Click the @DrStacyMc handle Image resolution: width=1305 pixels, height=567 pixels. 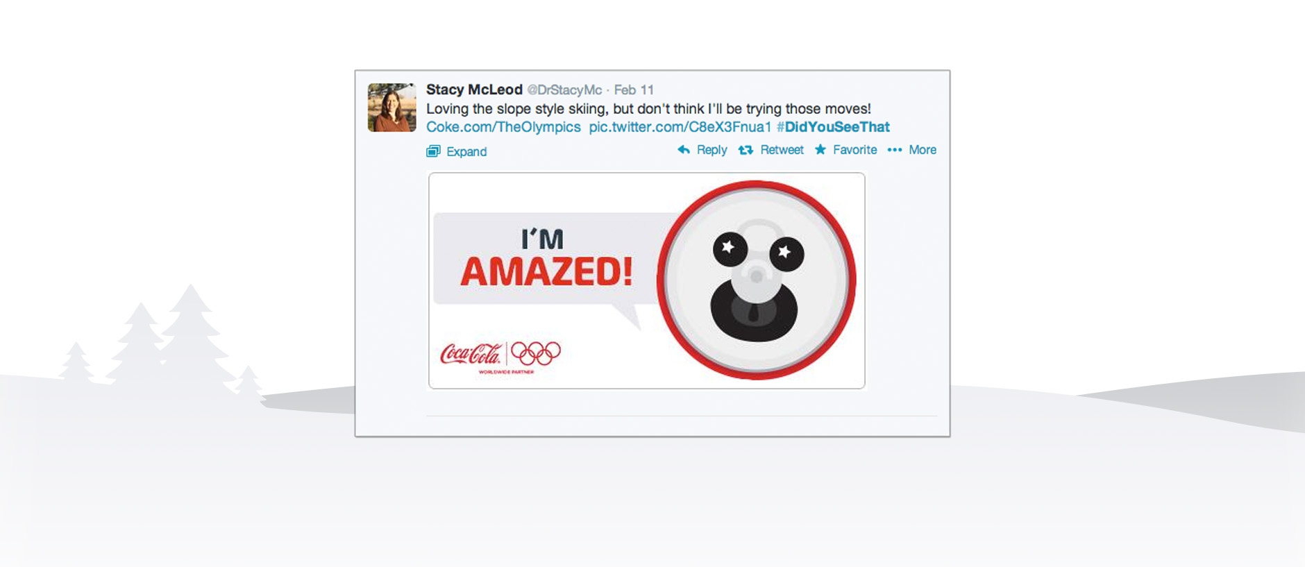(x=564, y=90)
